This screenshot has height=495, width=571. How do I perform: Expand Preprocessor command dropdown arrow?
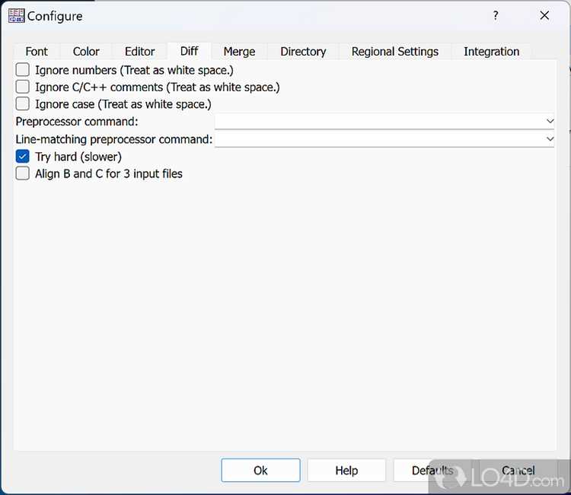(x=550, y=121)
